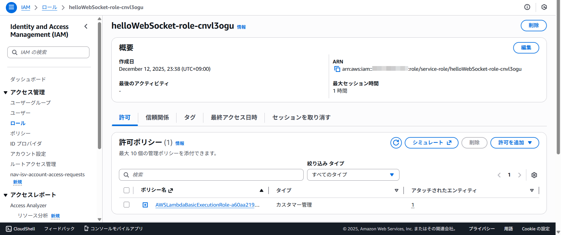This screenshot has height=235, width=561.
Task: Open the すべてのタイプ filter dropdown
Action: pos(353,175)
